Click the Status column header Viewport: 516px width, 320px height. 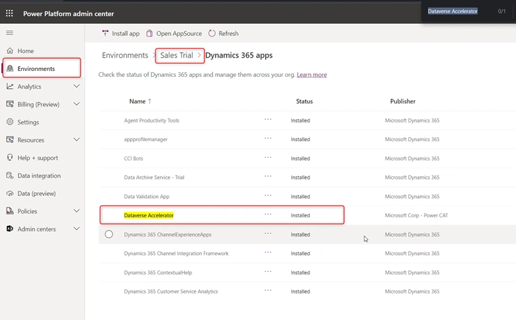[304, 101]
